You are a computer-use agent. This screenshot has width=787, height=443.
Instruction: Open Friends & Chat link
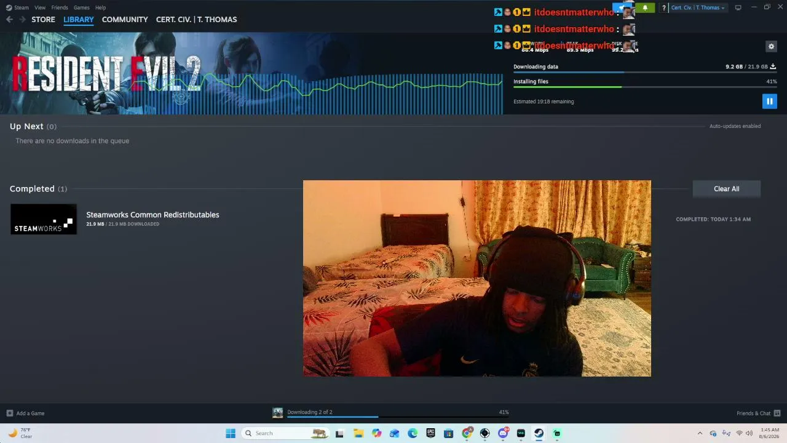(753, 413)
